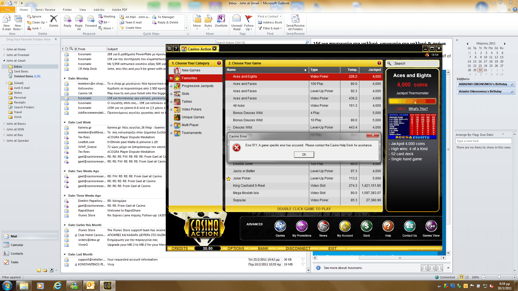Expand Video Pokers category
The image size is (518, 291).
(171, 110)
